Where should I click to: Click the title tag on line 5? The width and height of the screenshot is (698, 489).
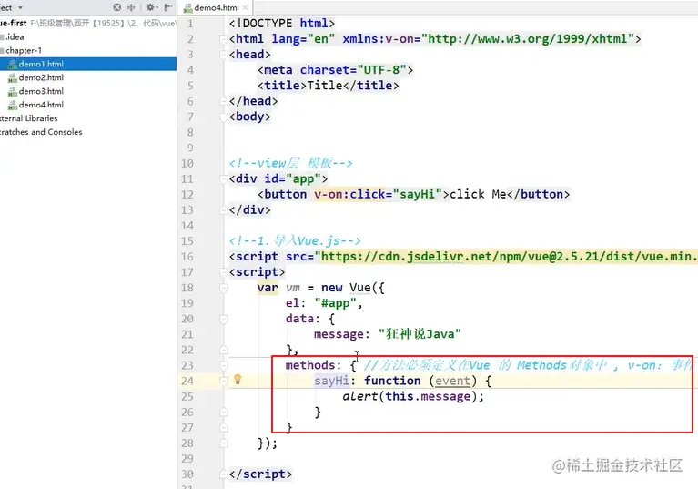(x=329, y=86)
